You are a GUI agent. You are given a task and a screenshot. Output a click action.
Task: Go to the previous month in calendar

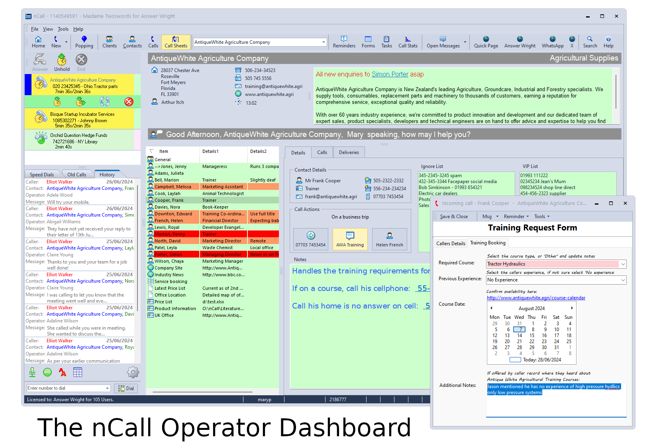pos(491,308)
